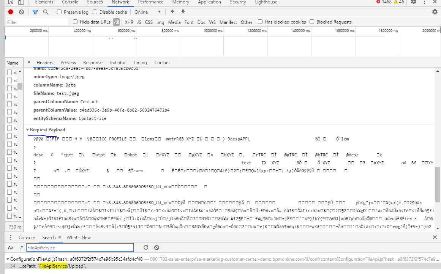This screenshot has height=274, width=441.
Task: Switch to the Preview tab
Action: (x=68, y=62)
